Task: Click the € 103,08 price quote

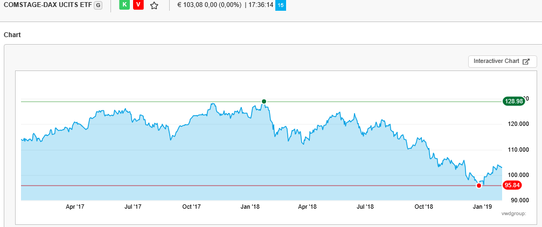Action: coord(191,5)
